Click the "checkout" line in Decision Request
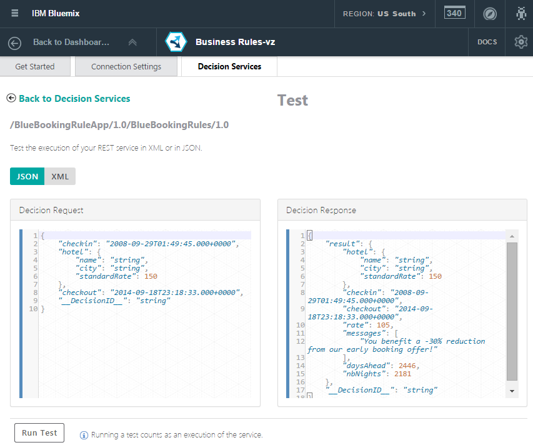The width and height of the screenshot is (533, 445). 151,292
